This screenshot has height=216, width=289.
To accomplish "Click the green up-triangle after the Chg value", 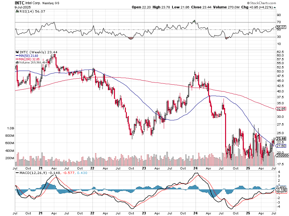I will (275, 7).
